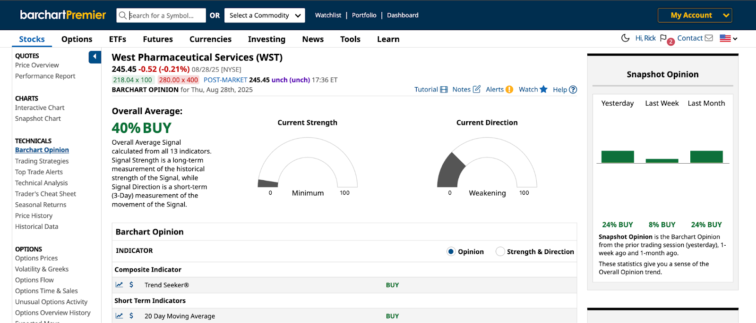This screenshot has height=323, width=756.
Task: Click dollar icon for Trend Seeker
Action: pos(131,285)
